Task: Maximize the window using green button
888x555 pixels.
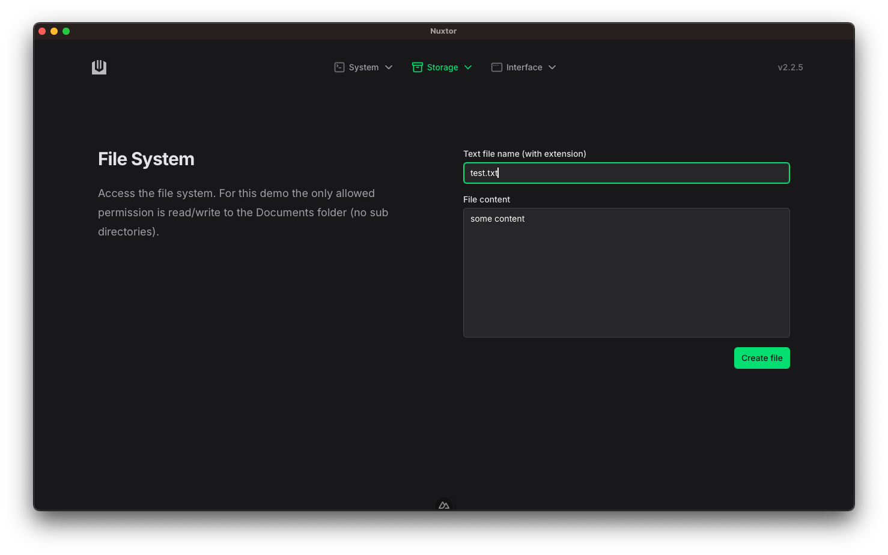Action: tap(66, 31)
